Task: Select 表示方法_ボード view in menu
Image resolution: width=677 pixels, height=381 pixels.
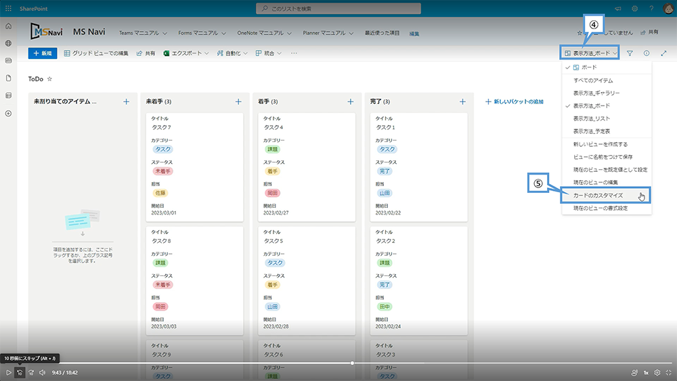Action: pyautogui.click(x=607, y=106)
